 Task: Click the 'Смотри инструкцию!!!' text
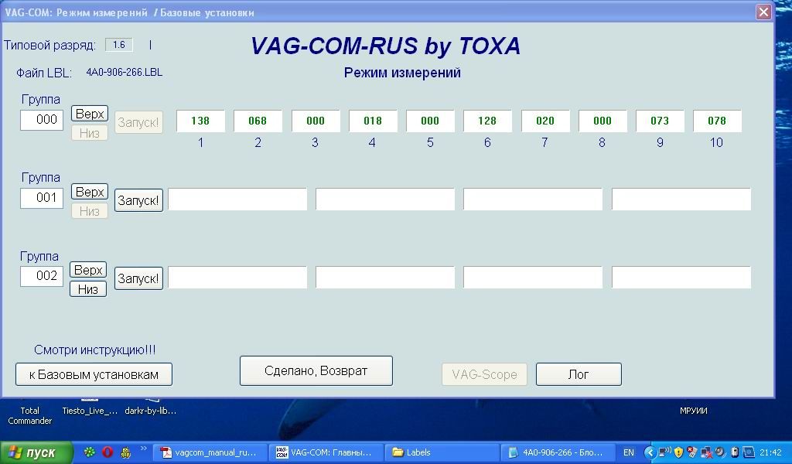click(x=95, y=350)
